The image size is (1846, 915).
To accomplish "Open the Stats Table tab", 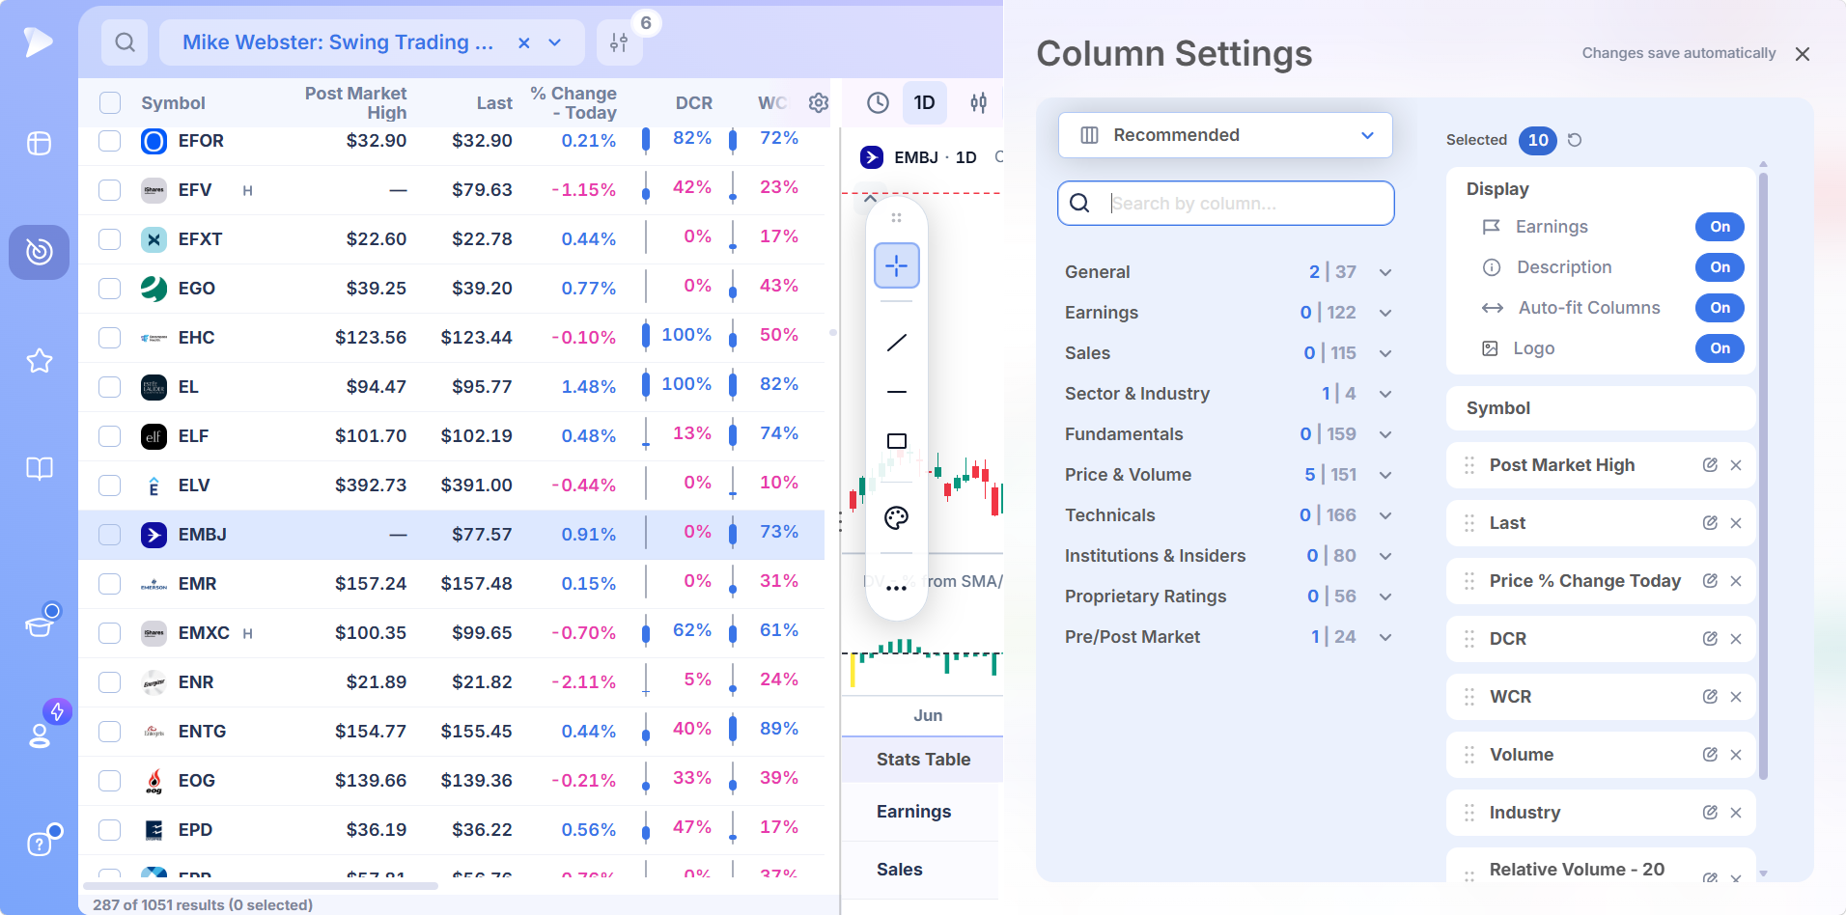I will coord(923,760).
